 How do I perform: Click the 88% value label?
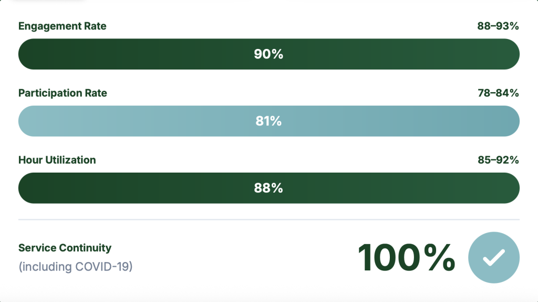click(x=268, y=188)
